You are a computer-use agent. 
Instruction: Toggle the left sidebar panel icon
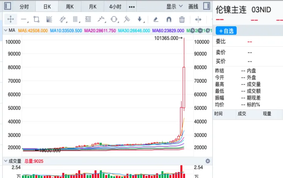click(x=7, y=6)
